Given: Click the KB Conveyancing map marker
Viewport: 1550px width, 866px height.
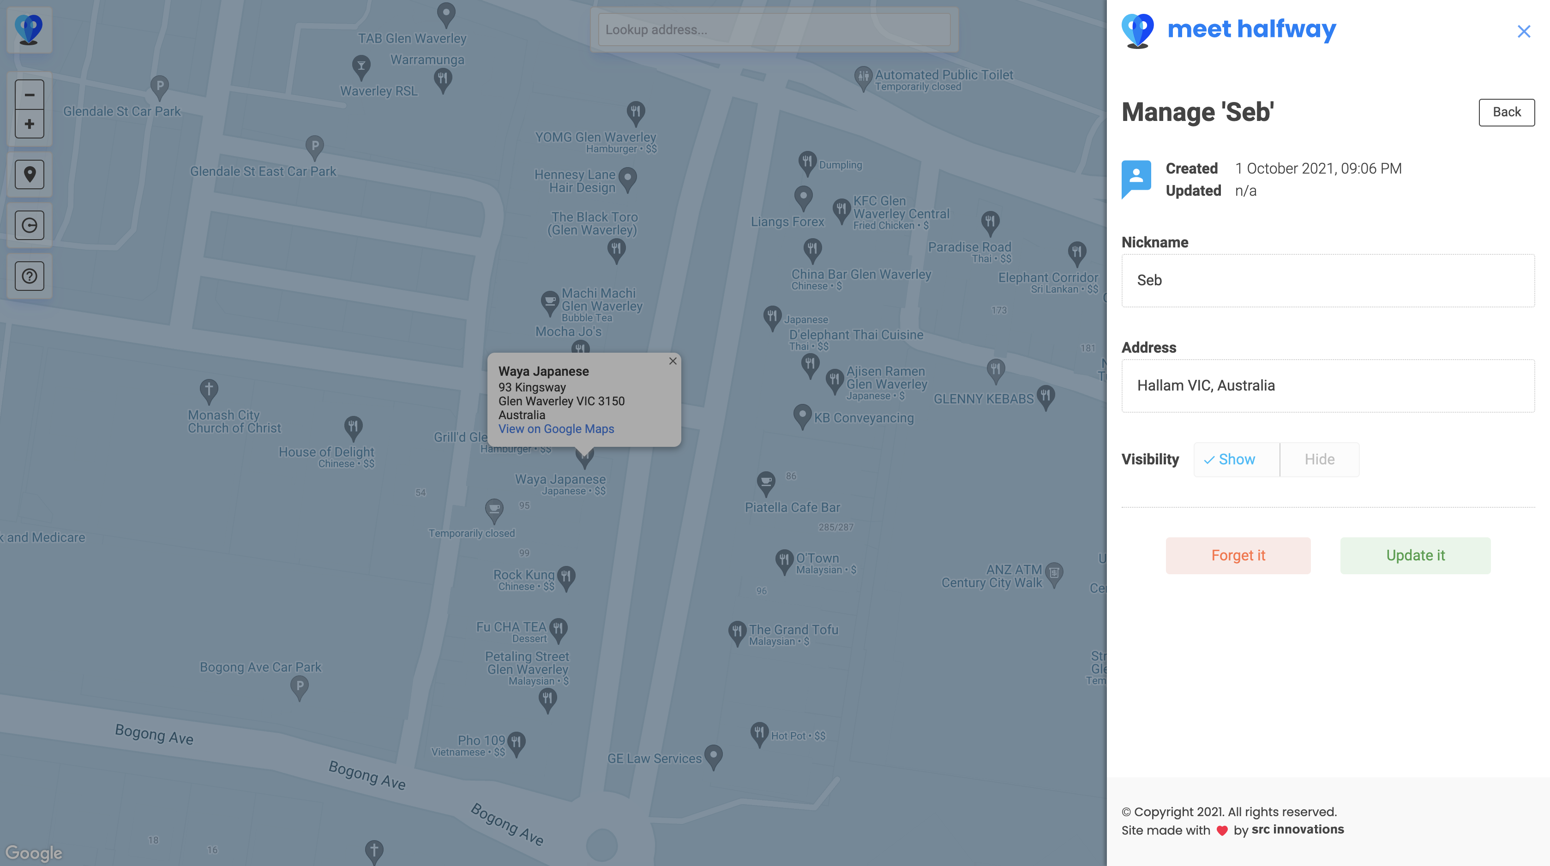Looking at the screenshot, I should click(802, 415).
